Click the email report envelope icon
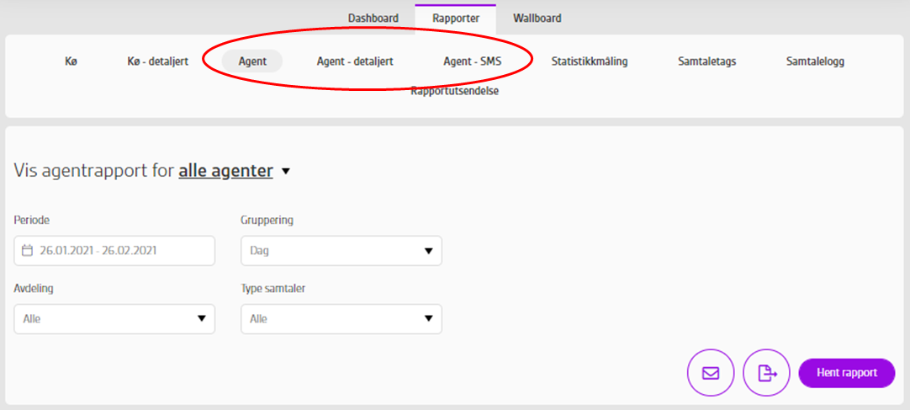This screenshot has width=910, height=410. [711, 373]
